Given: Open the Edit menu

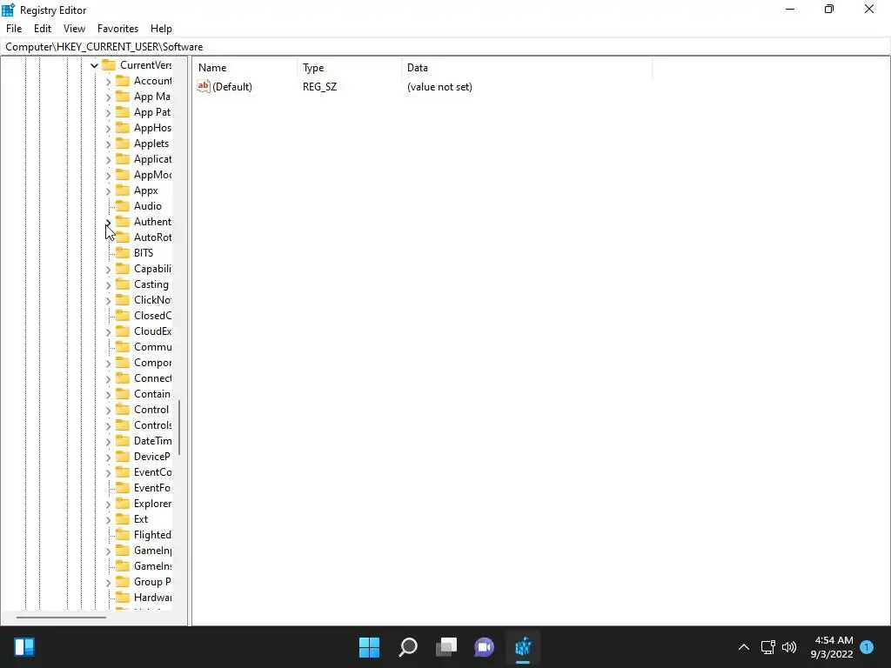Looking at the screenshot, I should point(43,29).
